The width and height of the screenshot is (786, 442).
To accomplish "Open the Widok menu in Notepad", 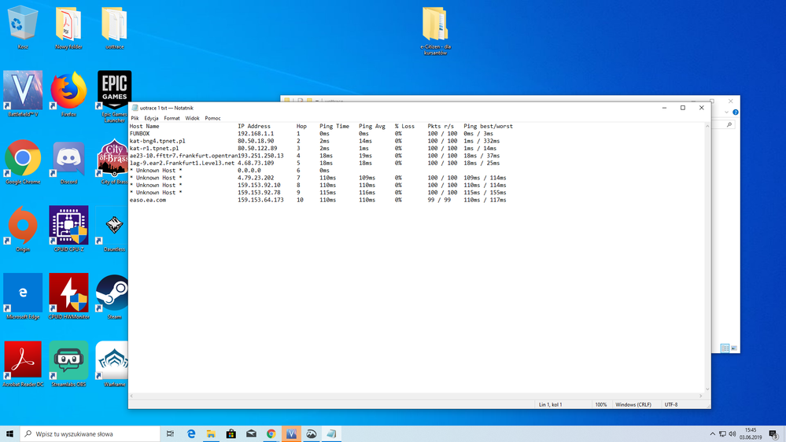I will (x=192, y=118).
